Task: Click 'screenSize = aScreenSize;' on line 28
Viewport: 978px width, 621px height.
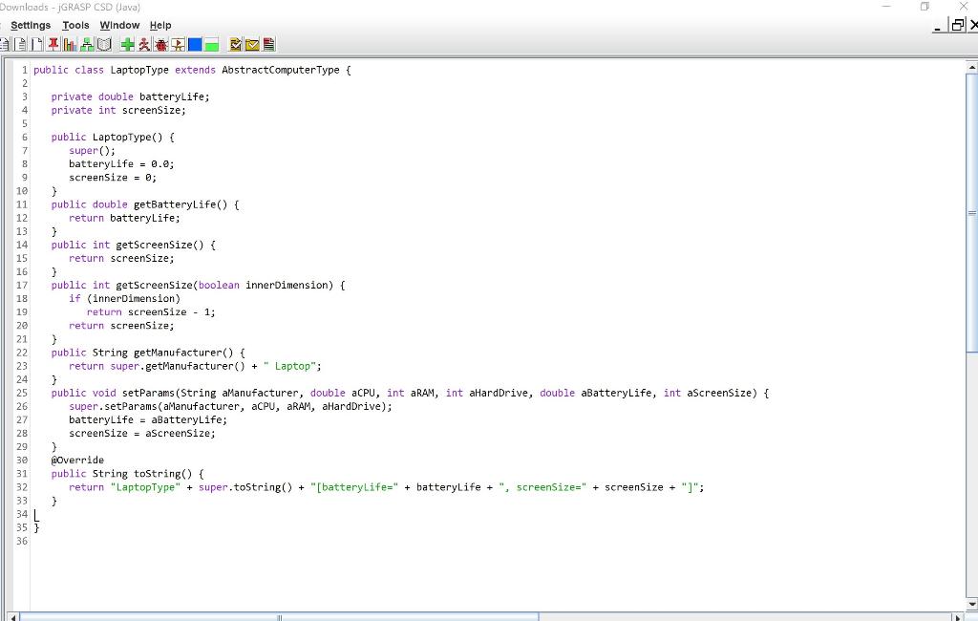Action: pyautogui.click(x=142, y=434)
